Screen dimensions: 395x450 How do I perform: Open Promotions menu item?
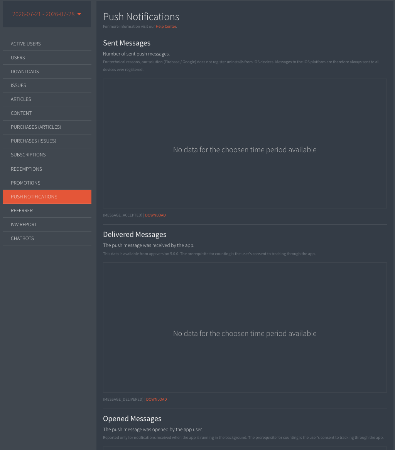pos(47,183)
